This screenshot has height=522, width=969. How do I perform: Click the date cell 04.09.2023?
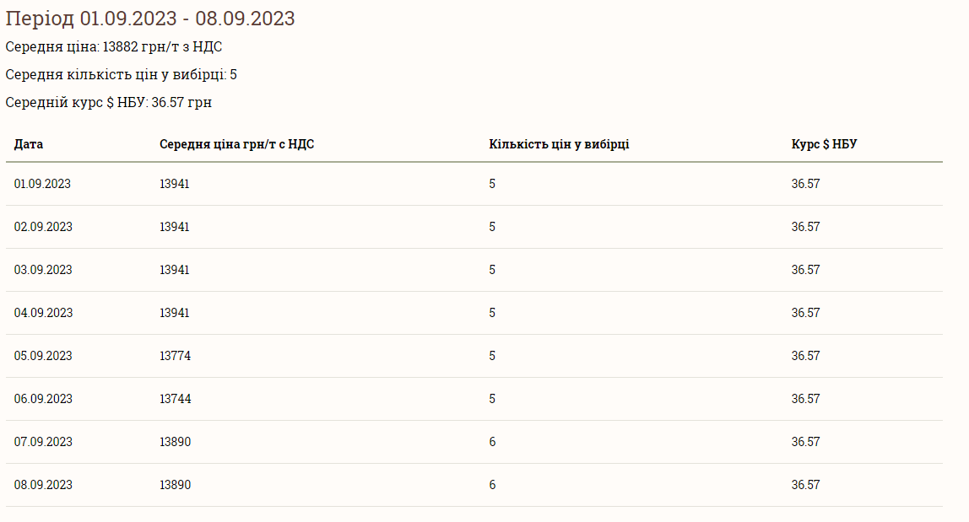pos(43,313)
